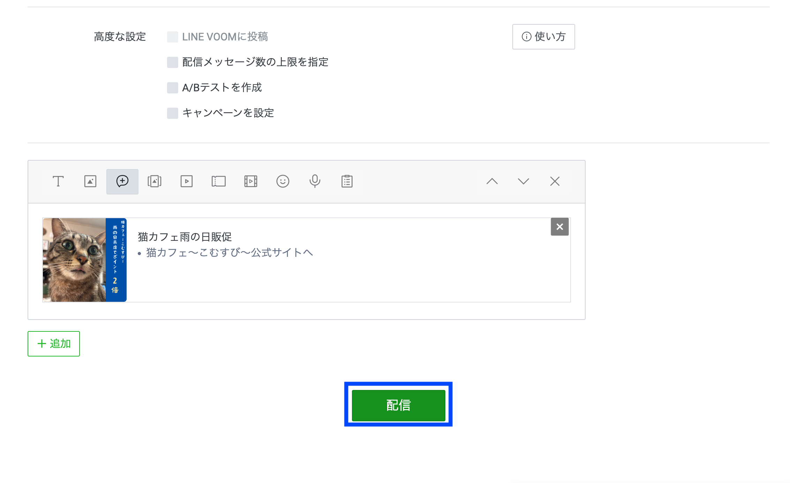Check the A/Bテストを作成 option
The image size is (790, 483).
tap(173, 88)
